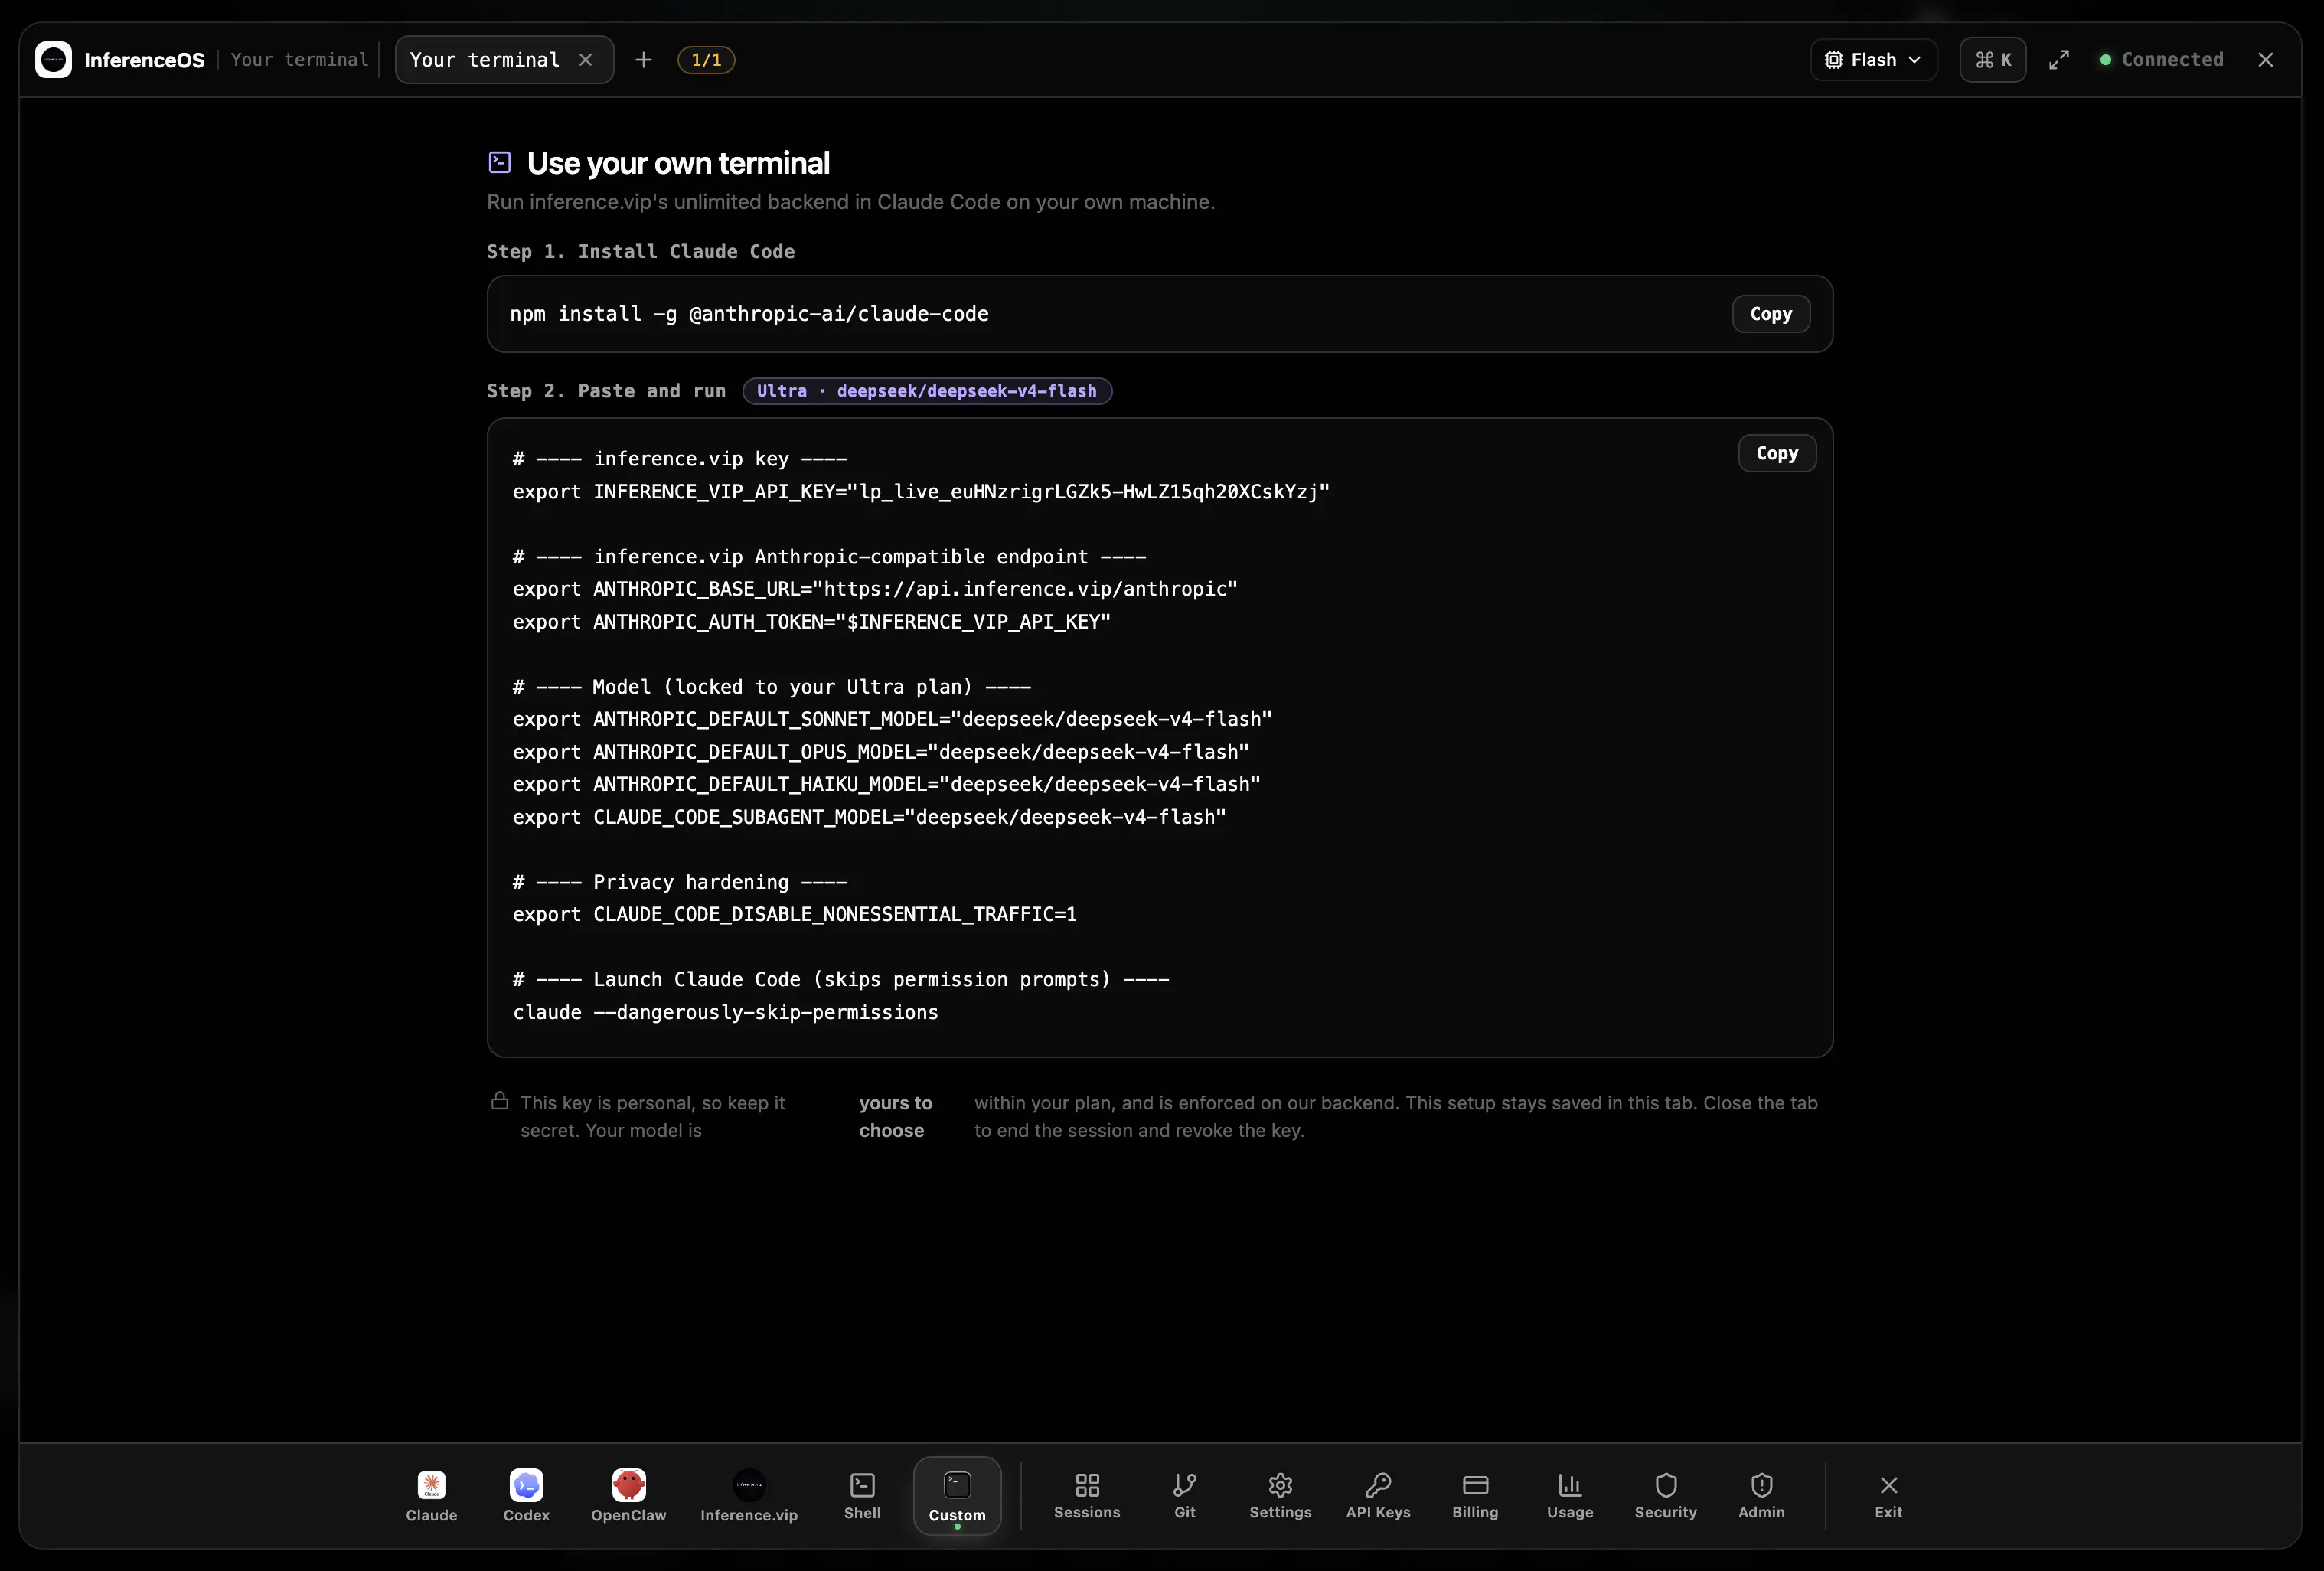Click the 'Your terminal' breadcrumb label
This screenshot has width=2324, height=1571.
click(299, 60)
